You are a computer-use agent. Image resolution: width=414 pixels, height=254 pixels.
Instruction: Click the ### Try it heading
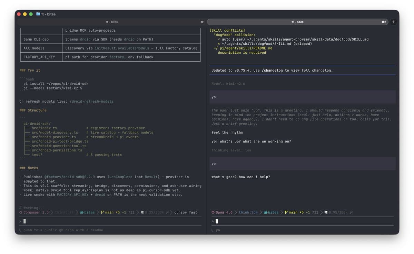(30, 70)
